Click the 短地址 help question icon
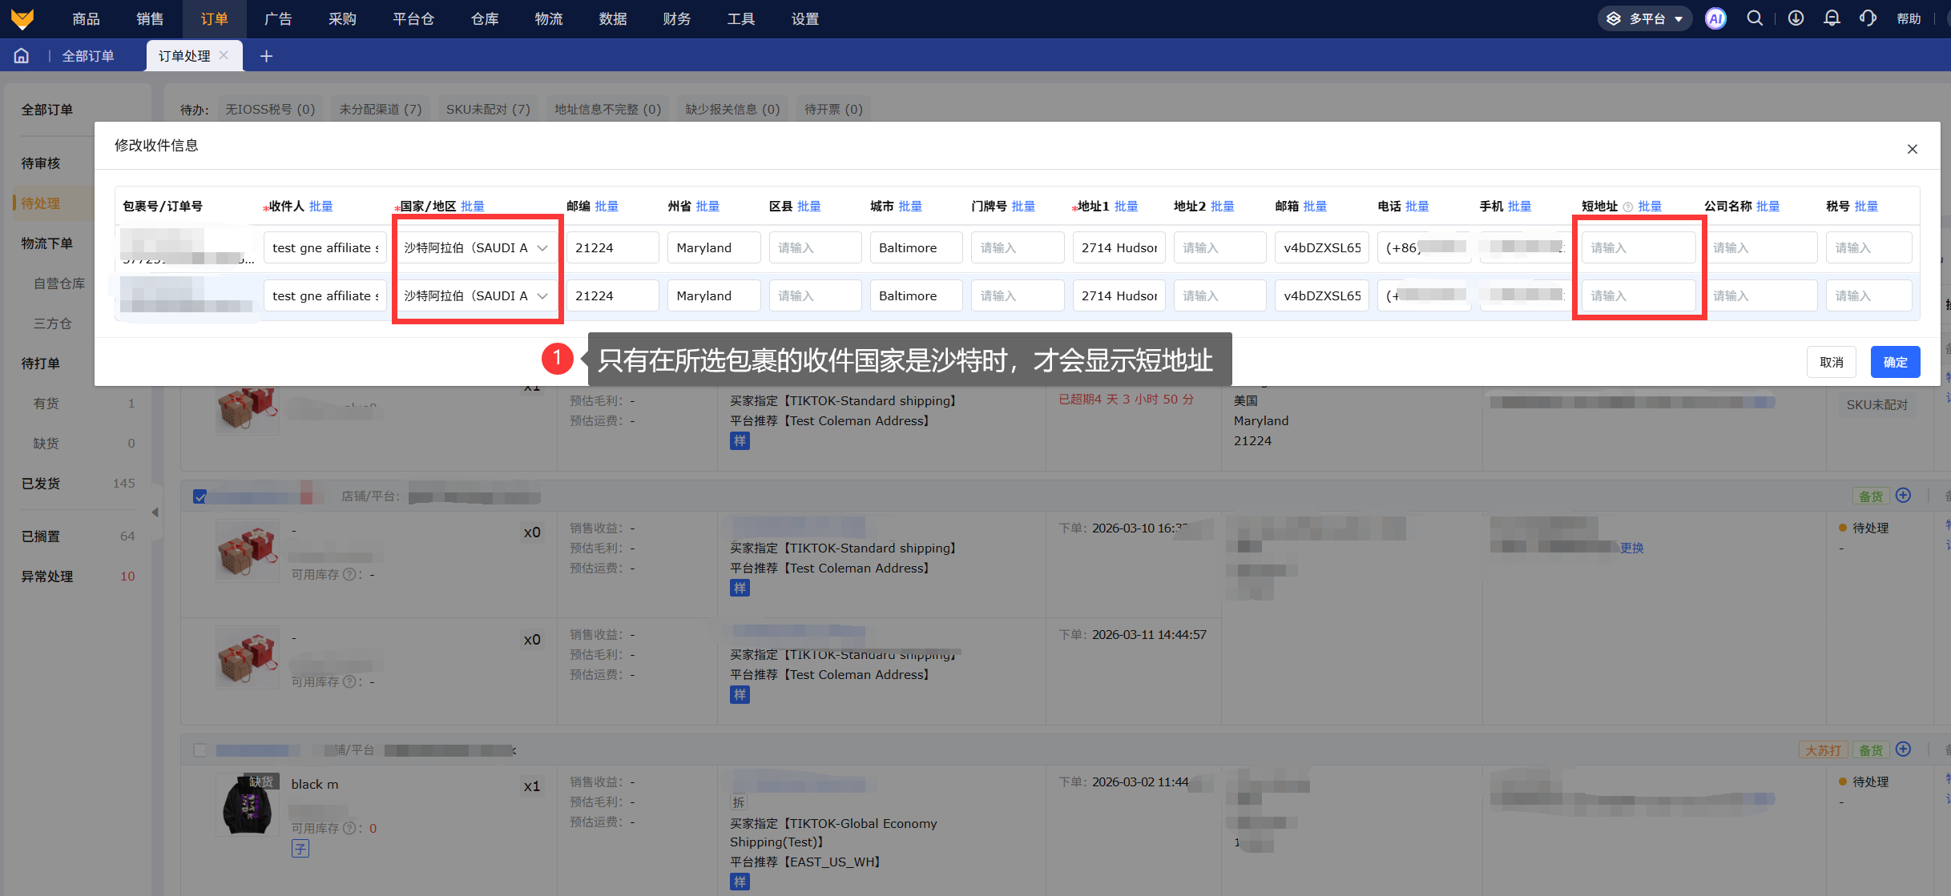 coord(1627,207)
